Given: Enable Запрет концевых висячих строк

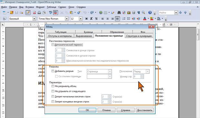Looking at the screenshot, I should 53,102.
